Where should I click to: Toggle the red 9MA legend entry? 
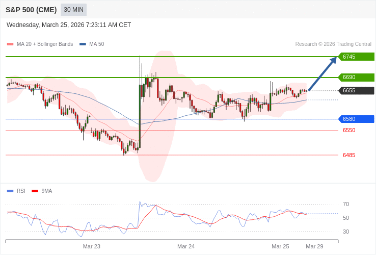point(42,191)
